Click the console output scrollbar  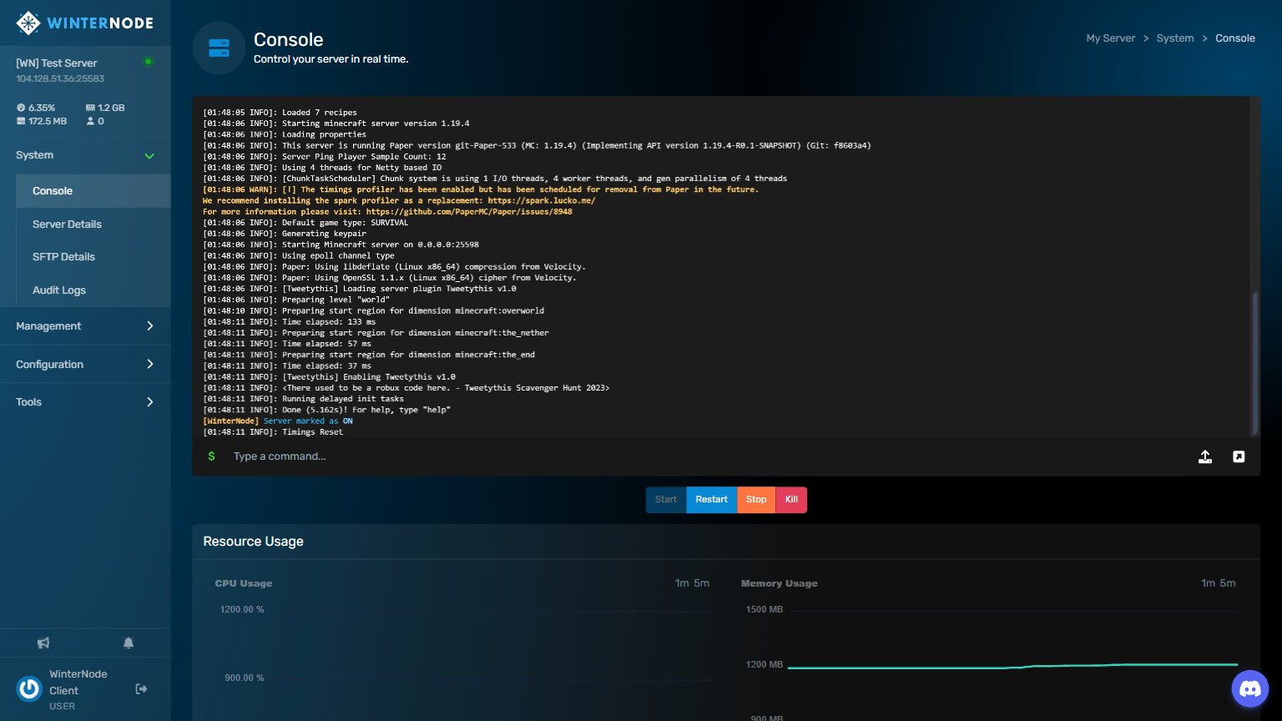coord(1254,363)
